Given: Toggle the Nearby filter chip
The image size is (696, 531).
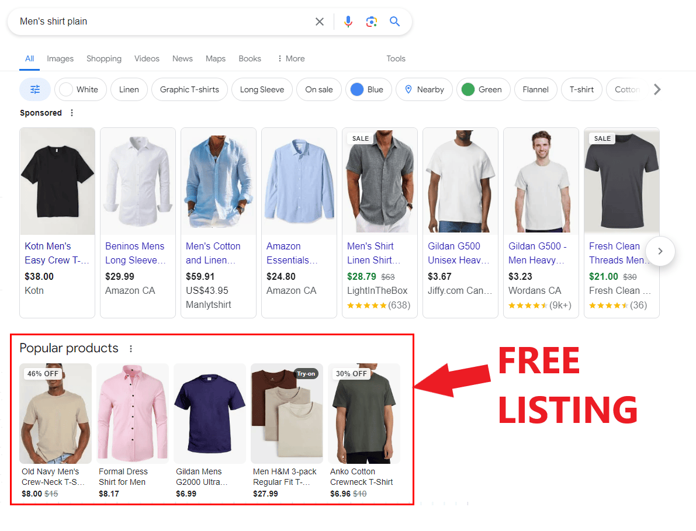Looking at the screenshot, I should [424, 89].
